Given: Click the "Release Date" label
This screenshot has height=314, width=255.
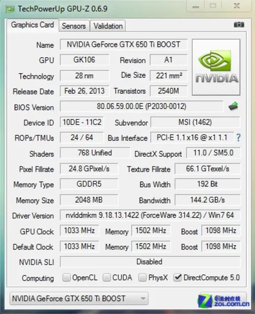Looking at the screenshot, I should (x=34, y=92).
